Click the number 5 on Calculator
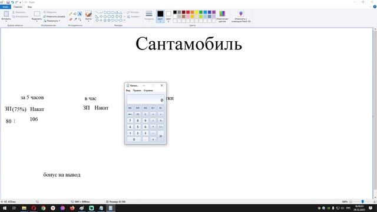Screen dimensions: 377x212 point(137,127)
